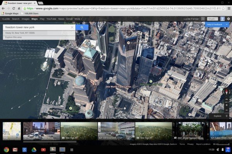Click Explore this area
This screenshot has height=154, width=232.
[x=39, y=37]
